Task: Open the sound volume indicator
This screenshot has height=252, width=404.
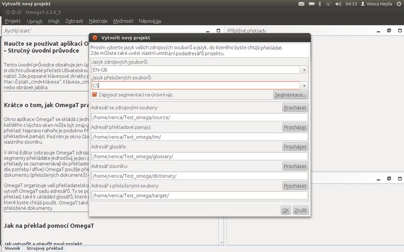Action: point(337,4)
